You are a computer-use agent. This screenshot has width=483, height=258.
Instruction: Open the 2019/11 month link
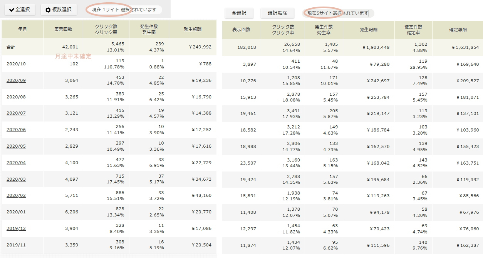[16, 245]
